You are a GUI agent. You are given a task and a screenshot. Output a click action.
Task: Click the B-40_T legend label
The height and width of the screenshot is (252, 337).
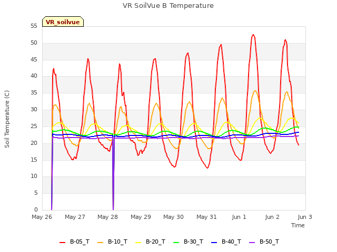coord(231,241)
